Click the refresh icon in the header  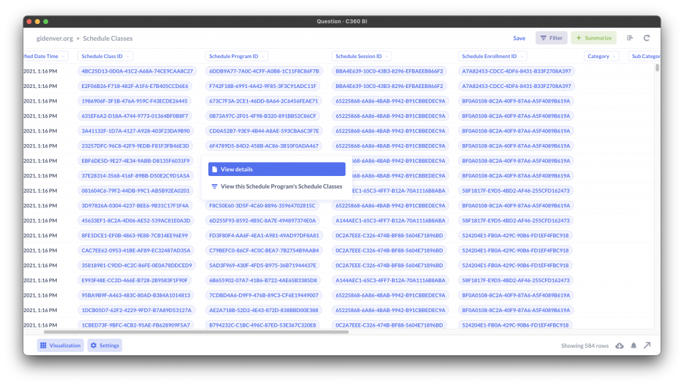(x=647, y=38)
